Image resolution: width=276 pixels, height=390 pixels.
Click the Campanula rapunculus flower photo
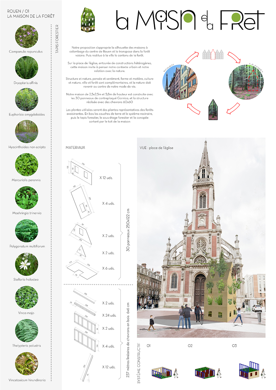(27, 36)
